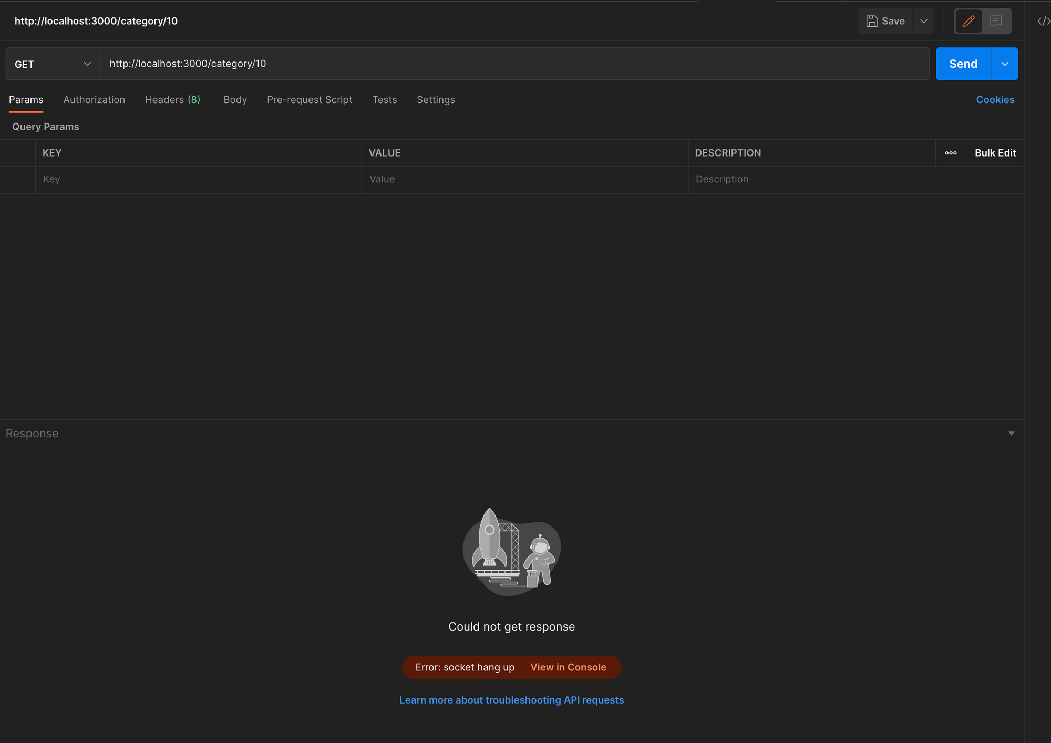Click View in Console link
The image size is (1051, 743).
click(568, 667)
